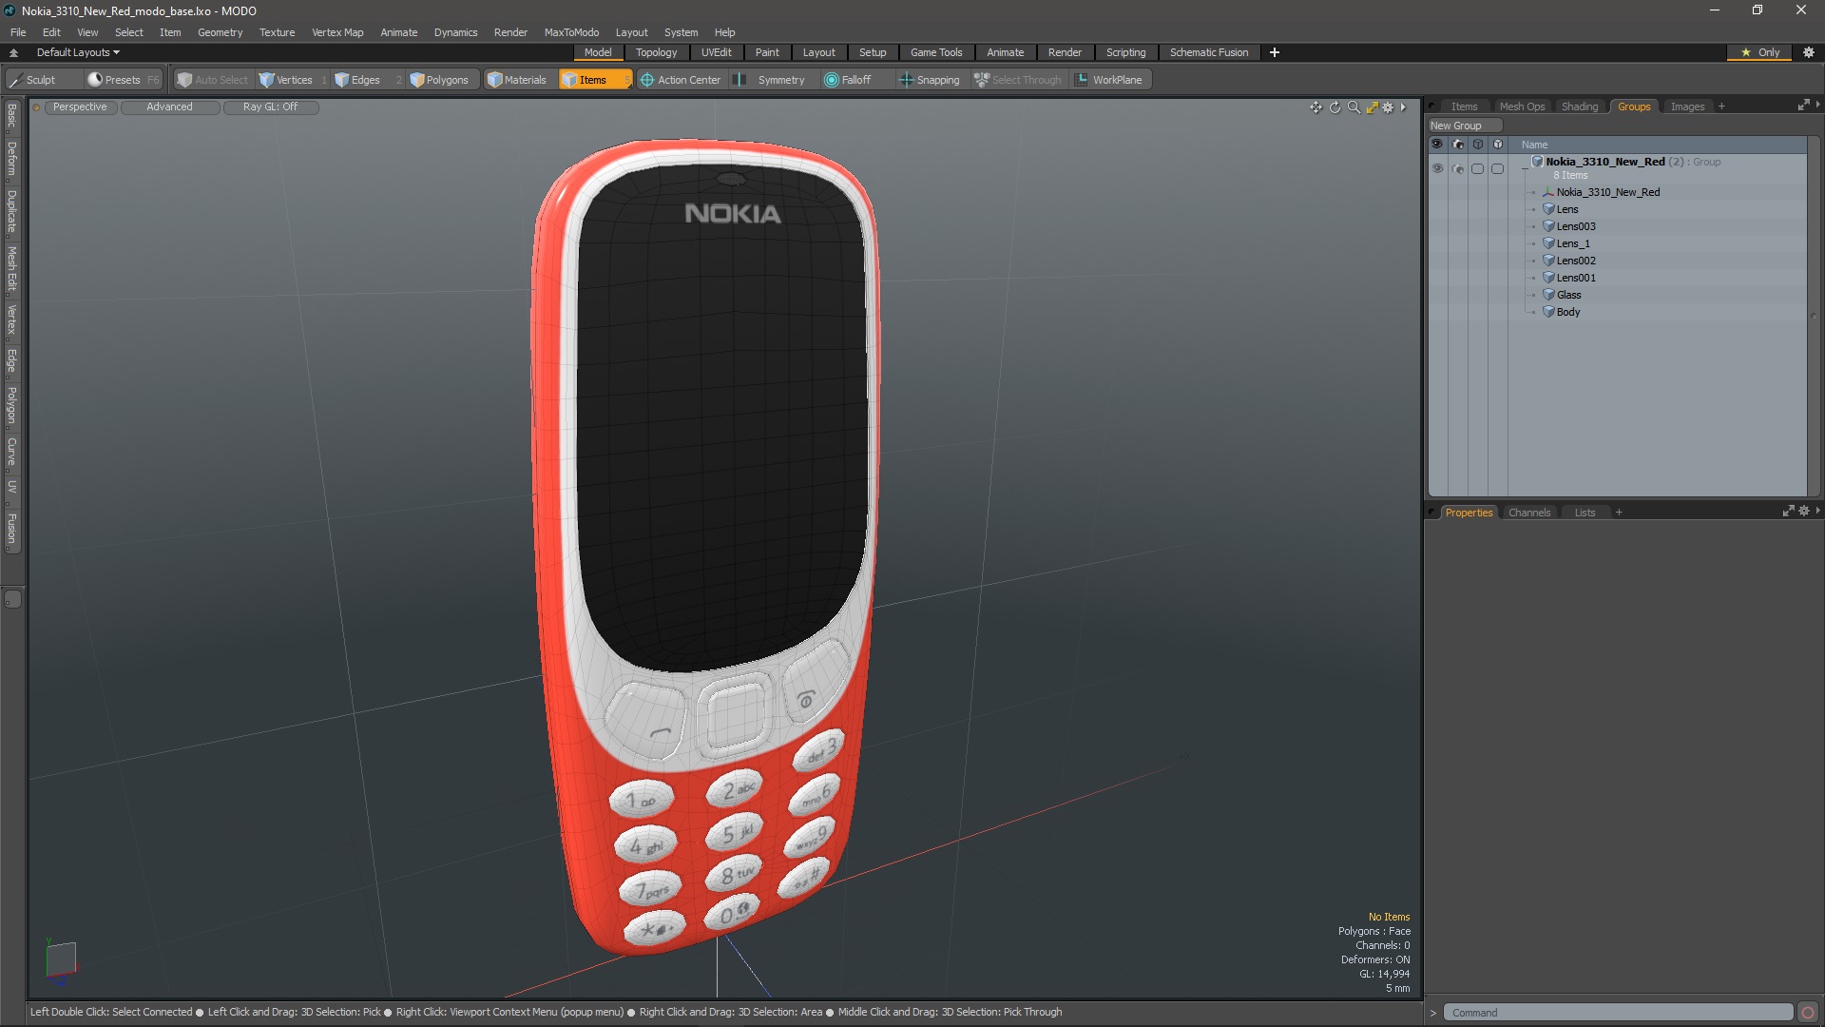Open viewport settings gear icon
Viewport: 1825px width, 1027px height.
[1388, 107]
